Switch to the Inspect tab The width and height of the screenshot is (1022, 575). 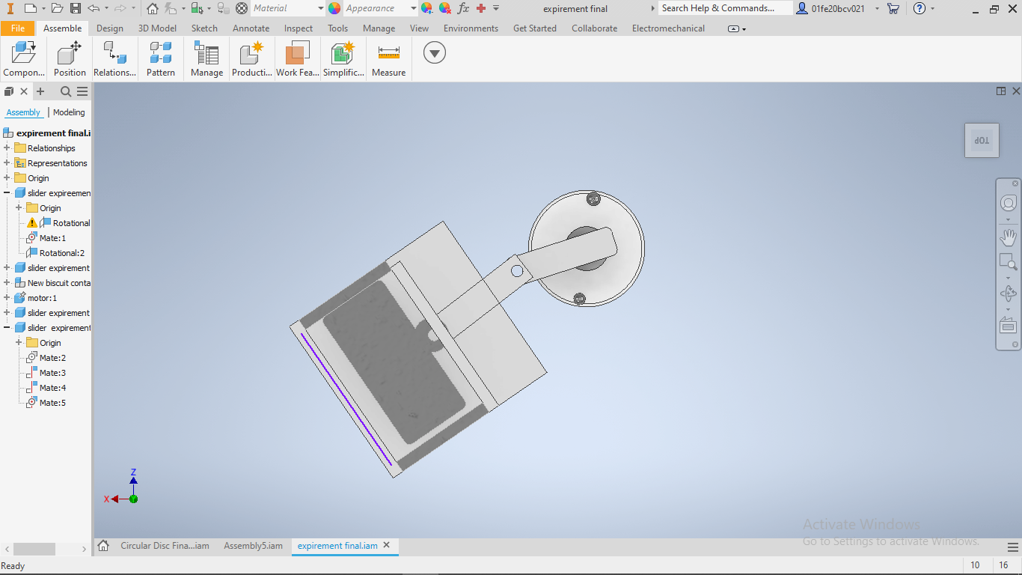click(x=299, y=28)
